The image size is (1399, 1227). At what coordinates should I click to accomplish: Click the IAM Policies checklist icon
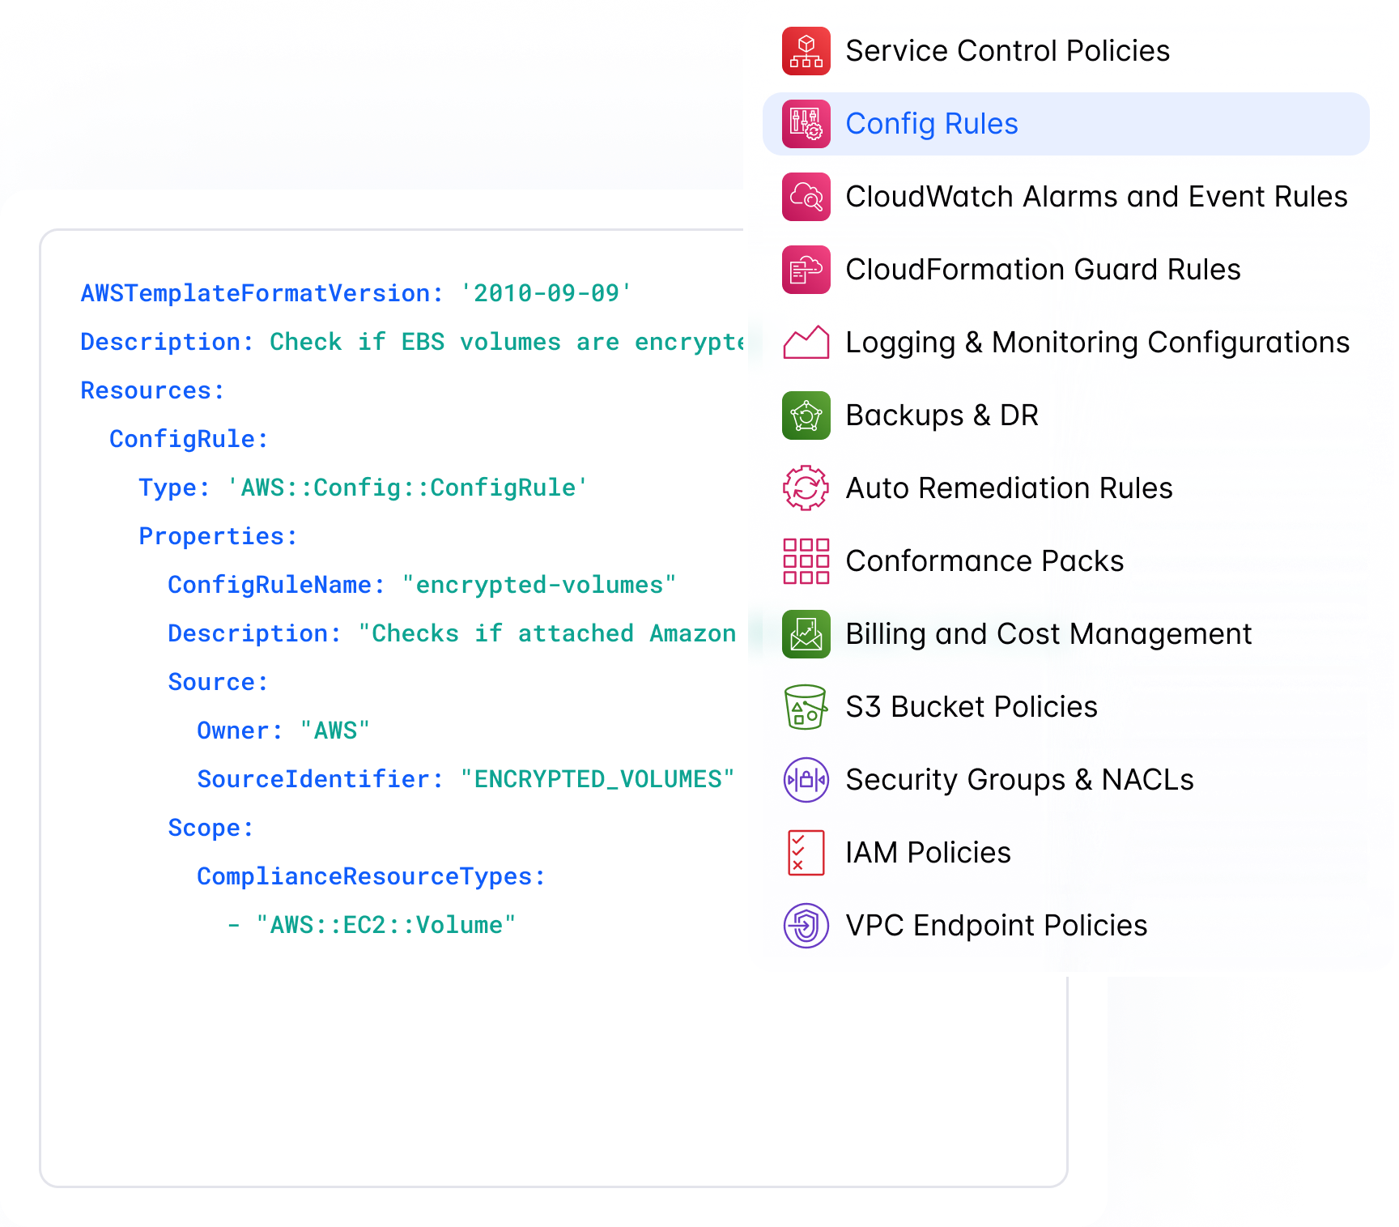[806, 853]
